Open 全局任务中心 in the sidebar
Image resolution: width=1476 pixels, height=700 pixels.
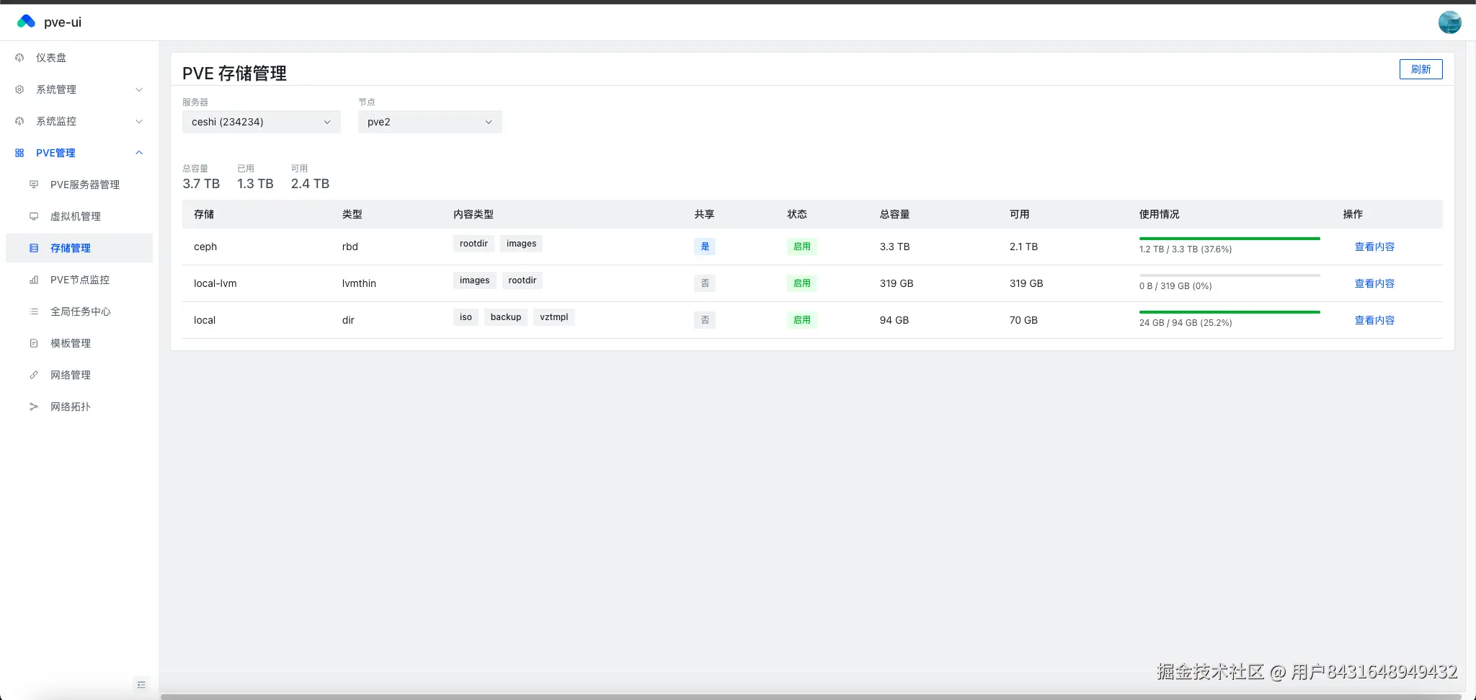point(79,311)
